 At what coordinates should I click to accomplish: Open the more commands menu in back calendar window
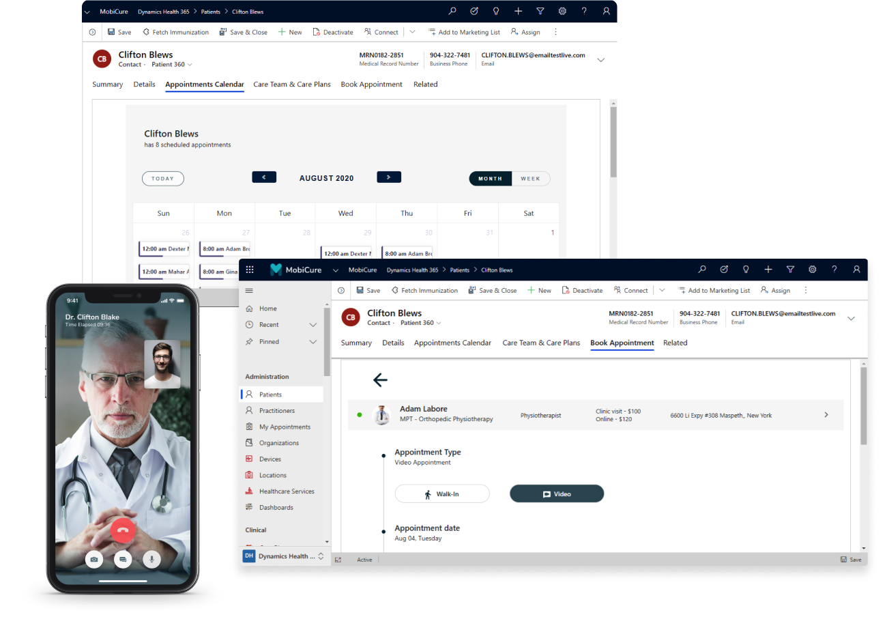(x=555, y=32)
